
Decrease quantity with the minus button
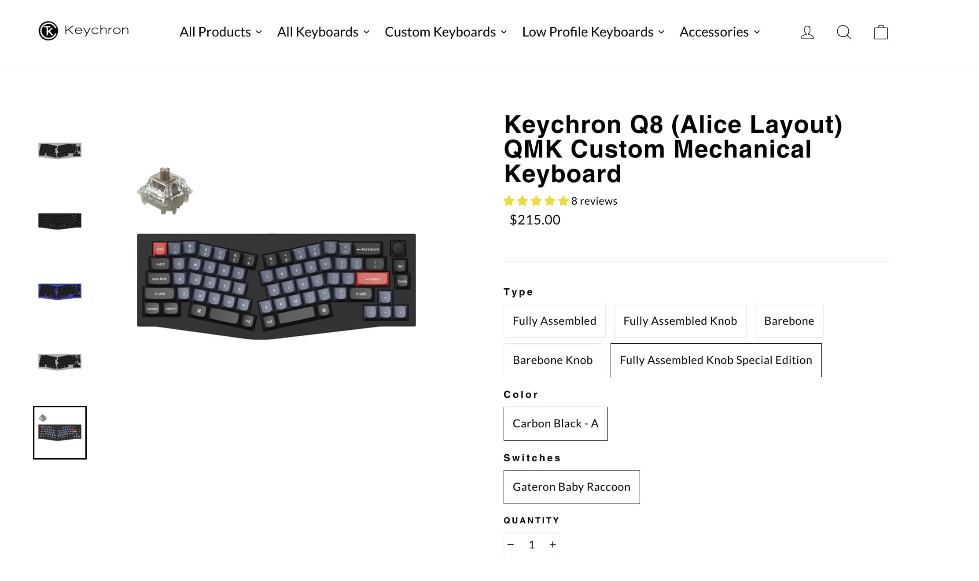(511, 544)
